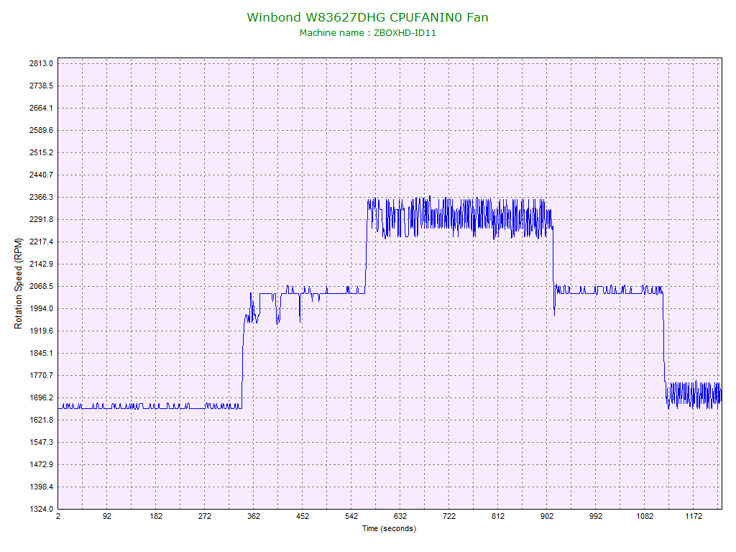
Task: Click the x-axis tick label 452
Action: [303, 516]
